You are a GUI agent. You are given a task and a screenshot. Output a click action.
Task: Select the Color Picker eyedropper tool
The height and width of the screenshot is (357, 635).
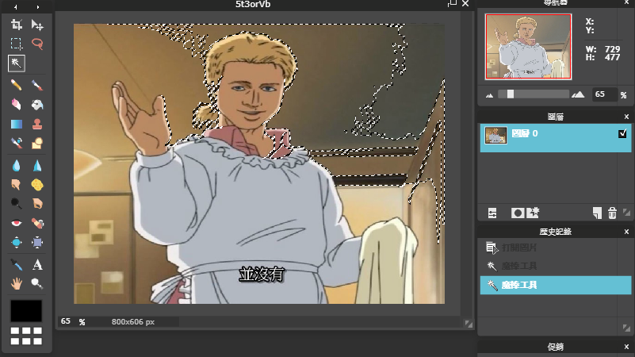click(x=16, y=265)
